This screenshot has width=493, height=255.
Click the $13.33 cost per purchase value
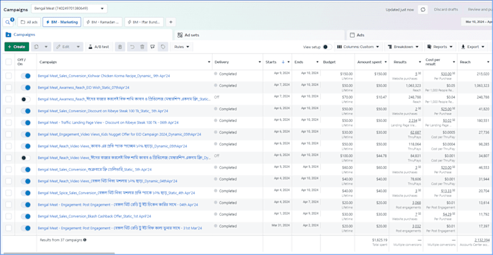click(x=447, y=191)
